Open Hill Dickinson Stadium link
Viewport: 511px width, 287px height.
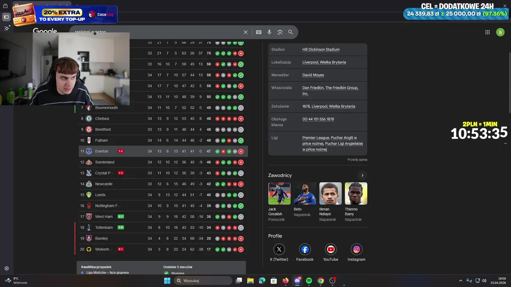point(321,49)
